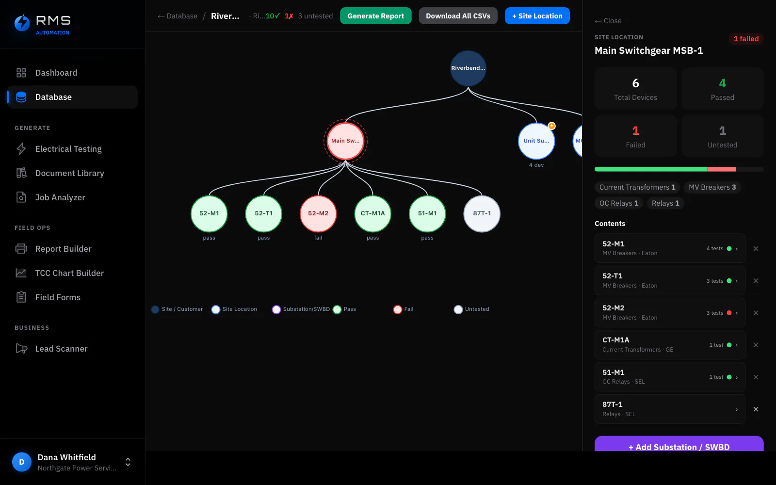Remove 51-M1 using its X icon
The width and height of the screenshot is (776, 485).
tap(756, 377)
